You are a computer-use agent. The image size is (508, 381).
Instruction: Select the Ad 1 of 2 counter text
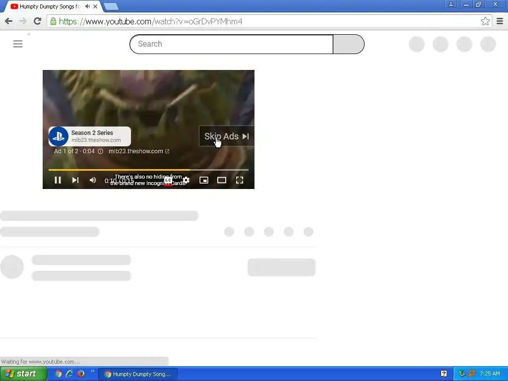tap(66, 151)
